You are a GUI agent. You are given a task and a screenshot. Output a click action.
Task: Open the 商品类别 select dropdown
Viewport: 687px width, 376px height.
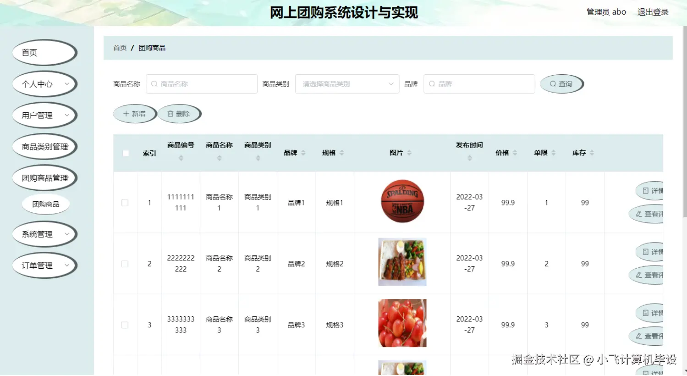click(x=347, y=84)
